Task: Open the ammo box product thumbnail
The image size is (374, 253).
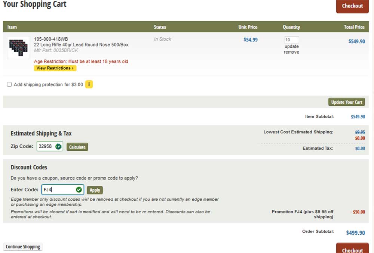Action: pyautogui.click(x=18, y=47)
